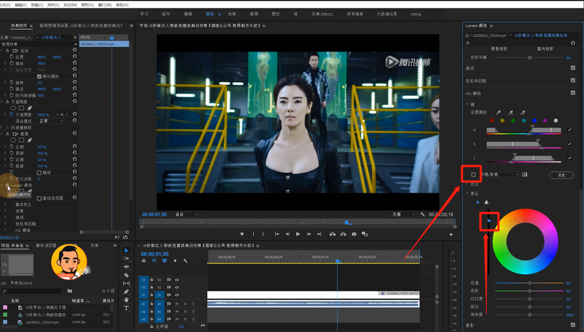This screenshot has width=584, height=332.
Task: Play the program monitor
Action: coord(298,234)
